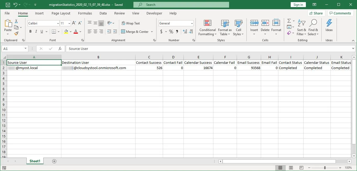Open the font name Calibri dropdown
The width and height of the screenshot is (357, 171).
(58, 23)
